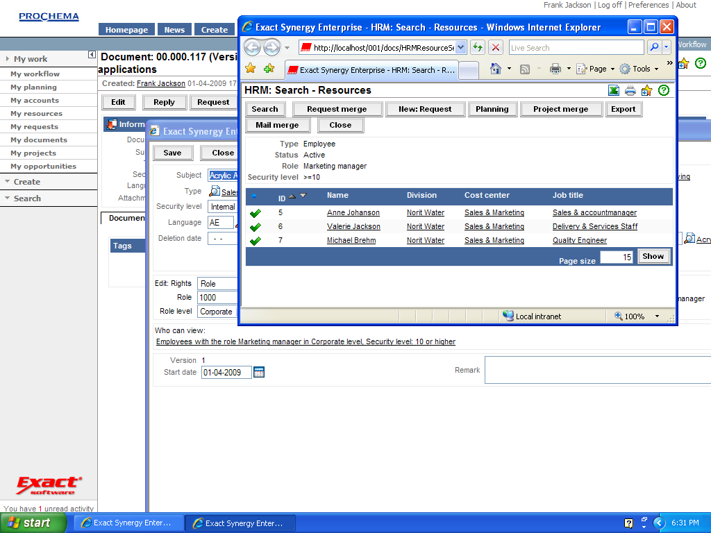711x533 pixels.
Task: Click Show next to Page size
Action: click(653, 257)
